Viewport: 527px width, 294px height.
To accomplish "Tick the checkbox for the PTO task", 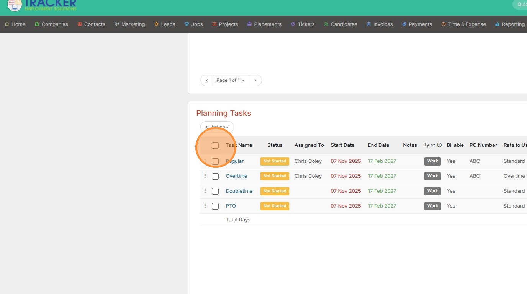I will pyautogui.click(x=215, y=206).
